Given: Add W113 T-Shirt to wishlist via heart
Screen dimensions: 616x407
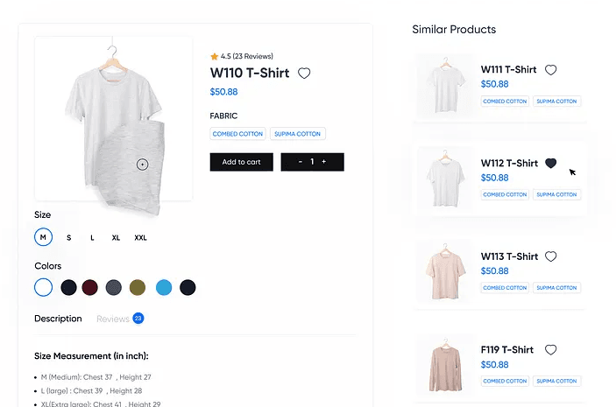Looking at the screenshot, I should tap(550, 256).
